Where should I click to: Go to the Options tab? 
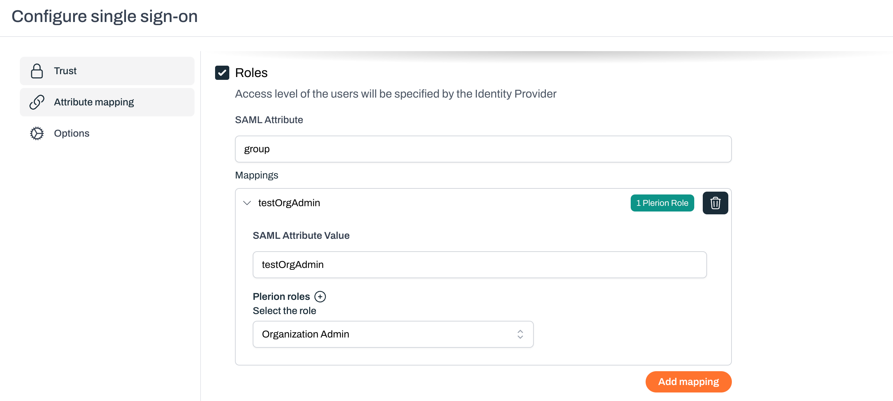tap(72, 133)
